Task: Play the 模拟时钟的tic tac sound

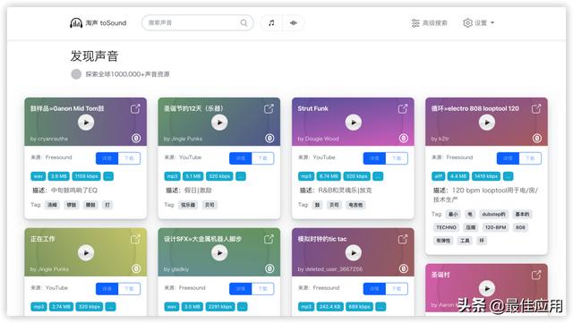Action: click(354, 253)
